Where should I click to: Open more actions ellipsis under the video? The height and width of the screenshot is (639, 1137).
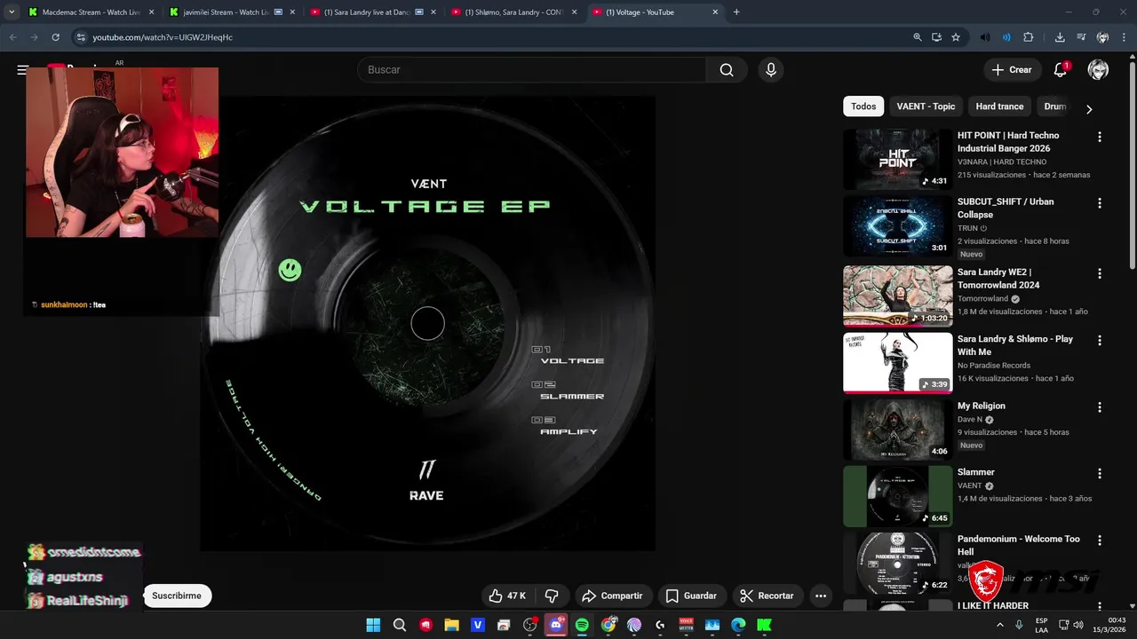pos(821,596)
